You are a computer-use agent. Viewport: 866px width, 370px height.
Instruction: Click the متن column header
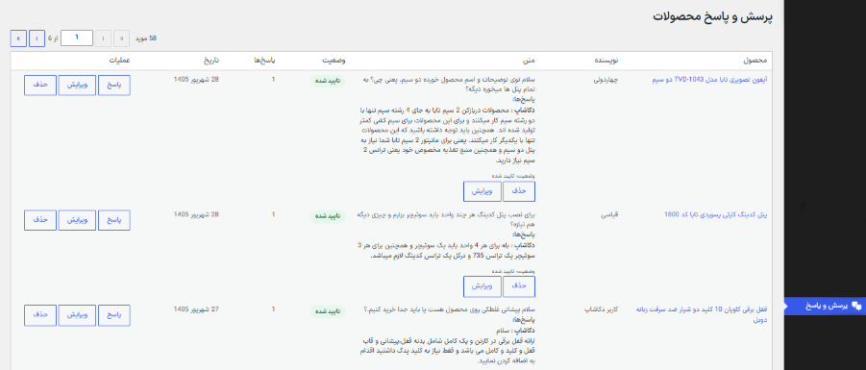coord(530,61)
